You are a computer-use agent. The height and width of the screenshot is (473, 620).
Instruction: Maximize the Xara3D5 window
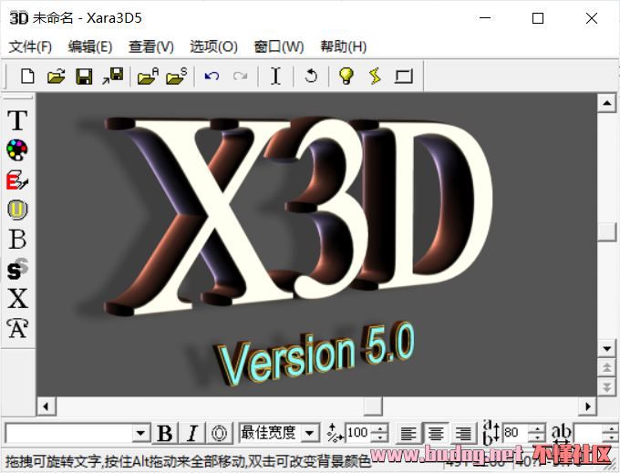click(538, 18)
